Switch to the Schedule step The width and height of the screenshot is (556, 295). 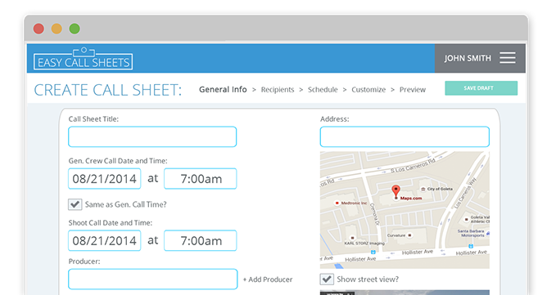pos(323,90)
